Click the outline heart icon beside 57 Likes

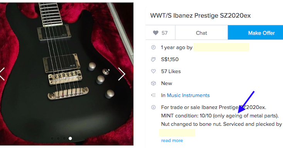pos(153,71)
